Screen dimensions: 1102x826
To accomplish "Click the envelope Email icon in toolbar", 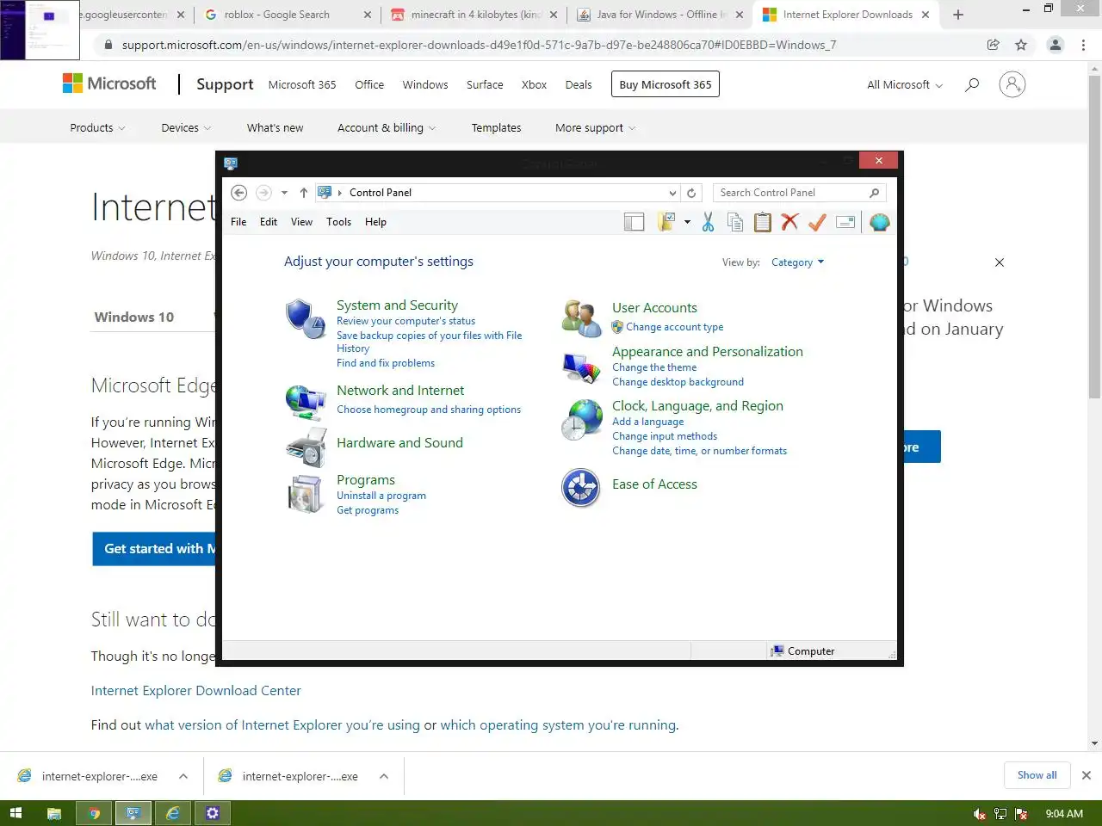I will tap(845, 223).
